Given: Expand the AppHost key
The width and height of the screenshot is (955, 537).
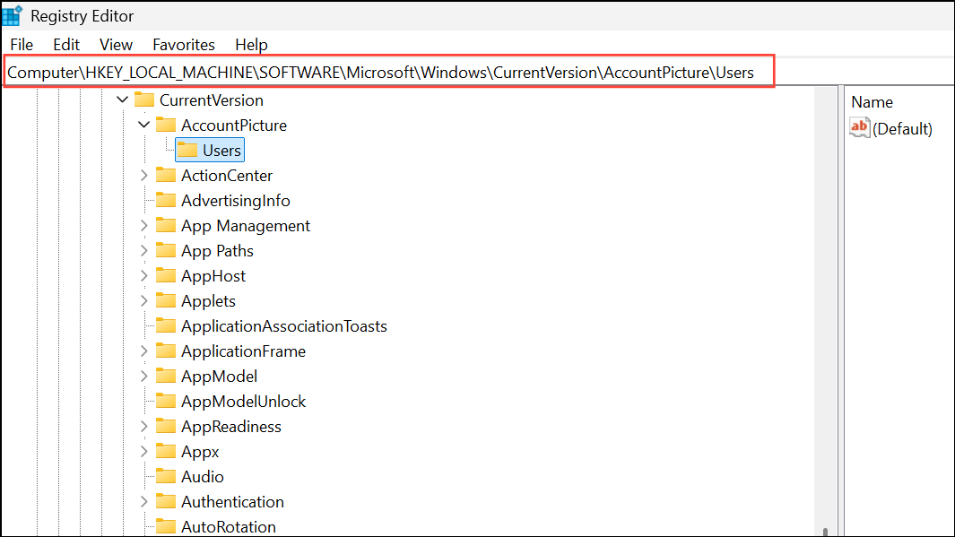Looking at the screenshot, I should coord(143,275).
